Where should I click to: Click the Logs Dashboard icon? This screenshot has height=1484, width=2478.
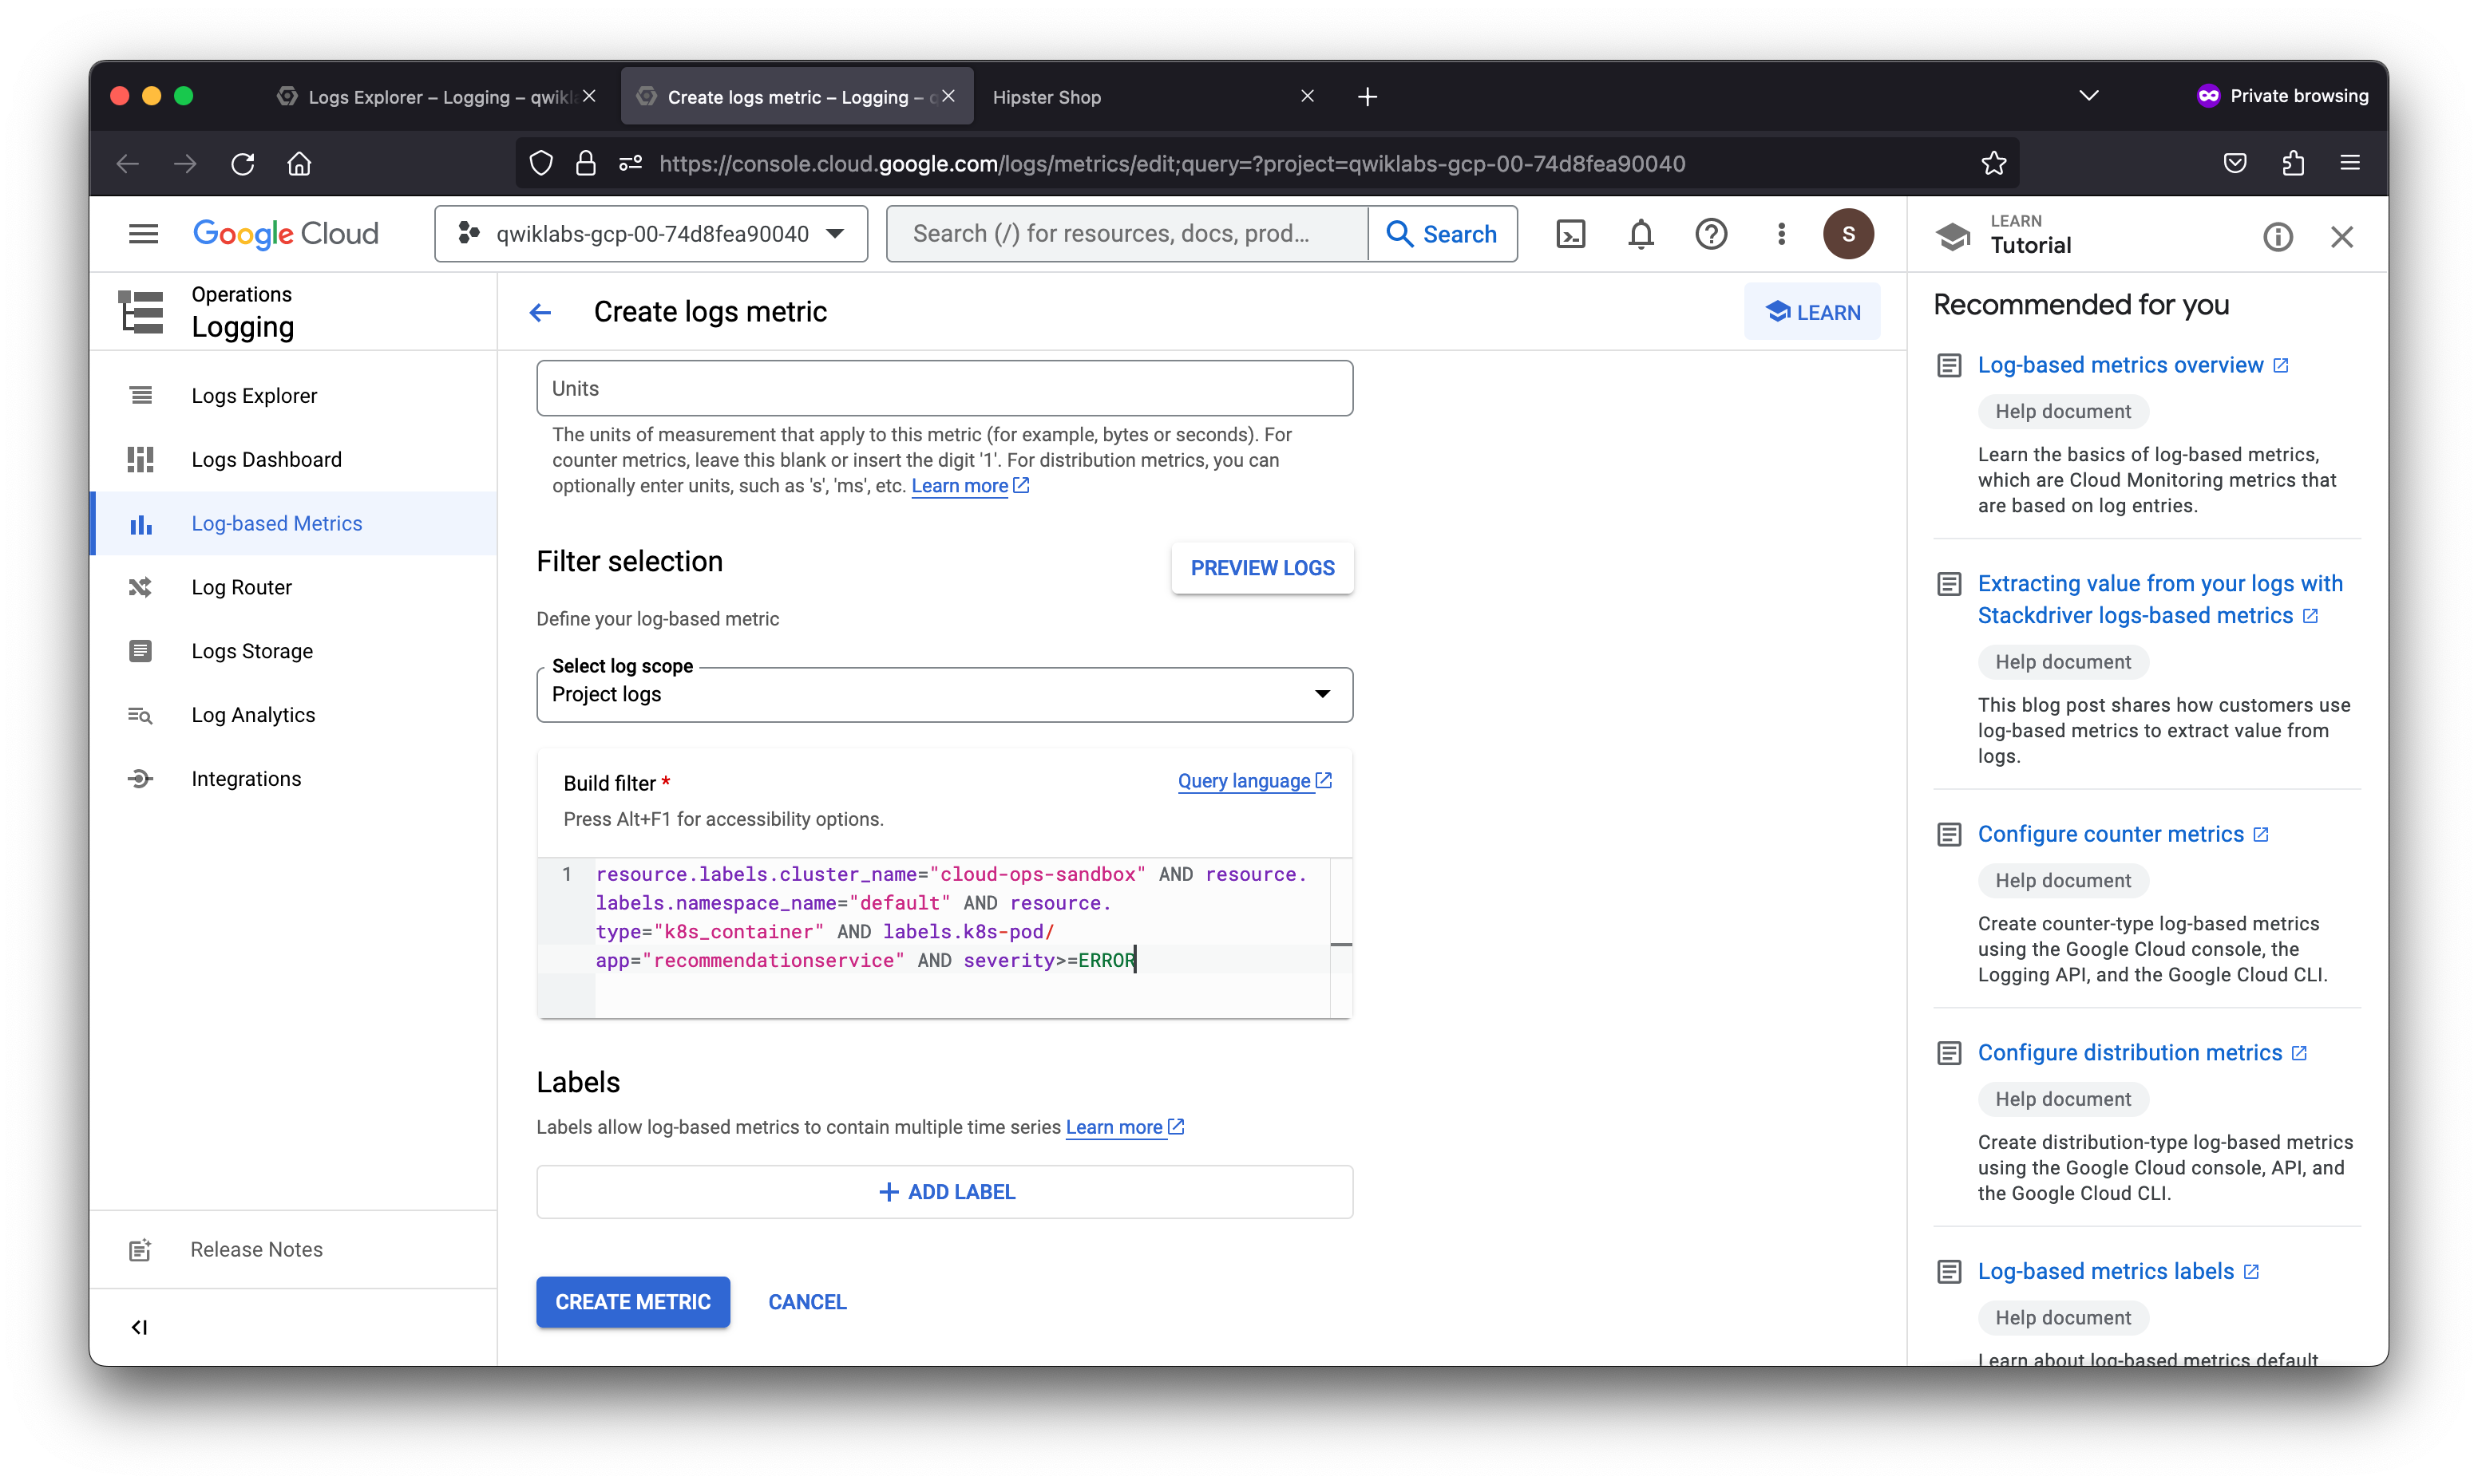pos(141,458)
